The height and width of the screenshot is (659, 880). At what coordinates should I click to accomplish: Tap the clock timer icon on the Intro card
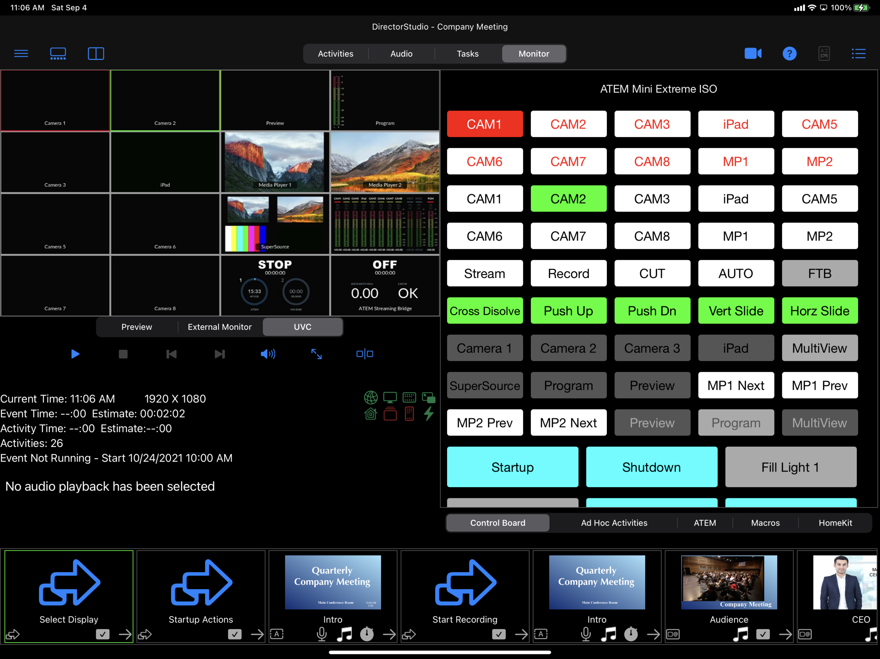click(x=367, y=634)
